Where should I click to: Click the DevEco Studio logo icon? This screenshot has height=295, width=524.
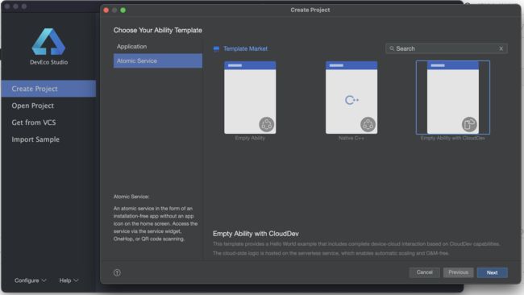tap(48, 41)
